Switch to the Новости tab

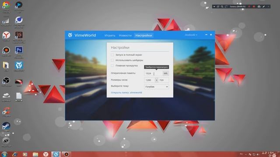pyautogui.click(x=125, y=35)
